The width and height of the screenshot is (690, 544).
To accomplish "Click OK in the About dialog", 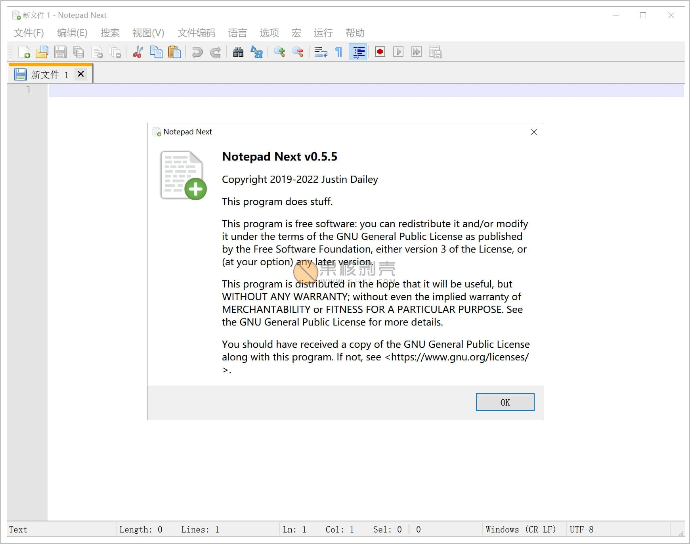I will click(x=505, y=402).
